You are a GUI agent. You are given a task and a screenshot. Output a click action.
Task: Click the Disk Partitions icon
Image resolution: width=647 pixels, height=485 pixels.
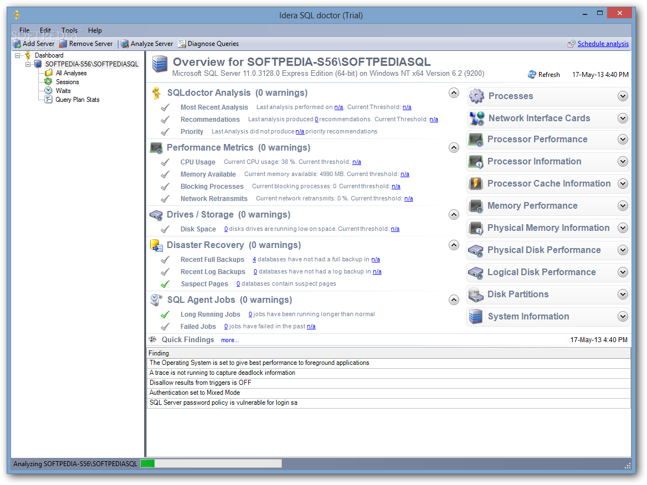click(476, 295)
